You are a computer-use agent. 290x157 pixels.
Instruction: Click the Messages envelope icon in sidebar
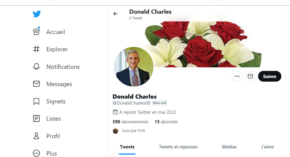36,84
